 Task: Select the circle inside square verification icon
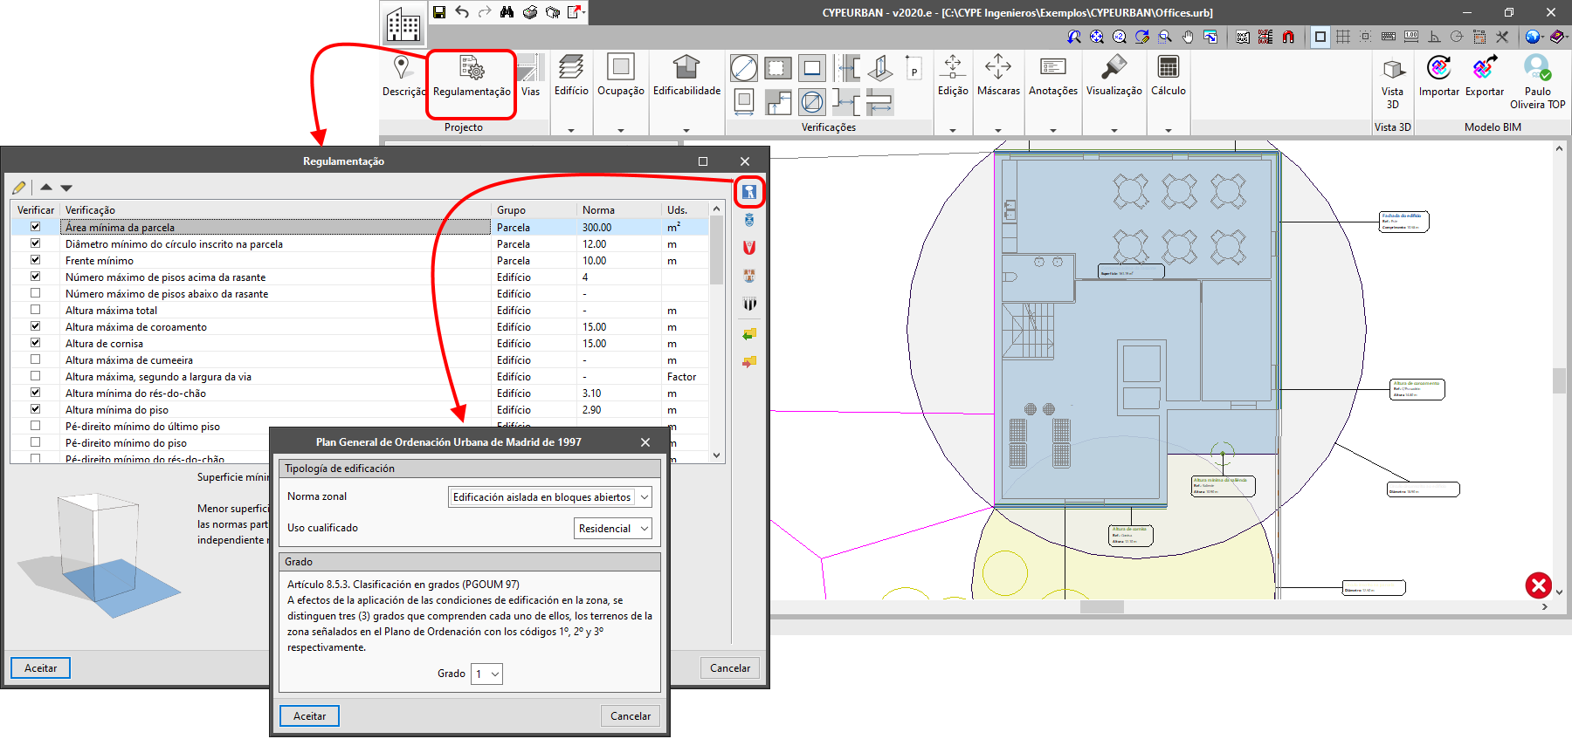tap(812, 102)
